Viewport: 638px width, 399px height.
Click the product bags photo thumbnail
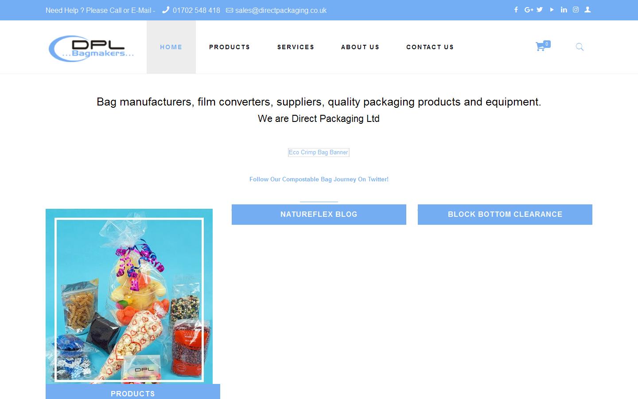point(129,296)
